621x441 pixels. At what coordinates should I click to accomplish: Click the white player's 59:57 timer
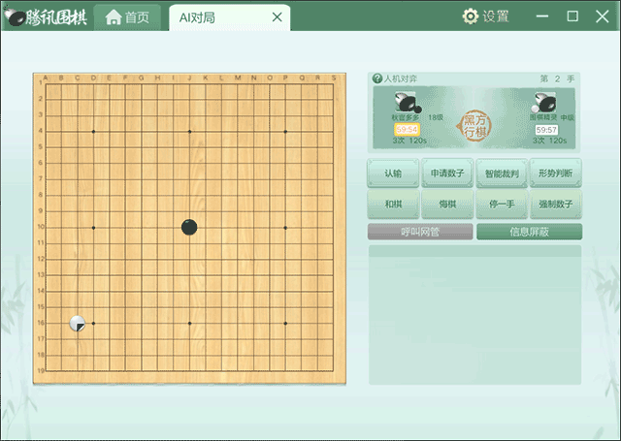[x=546, y=130]
